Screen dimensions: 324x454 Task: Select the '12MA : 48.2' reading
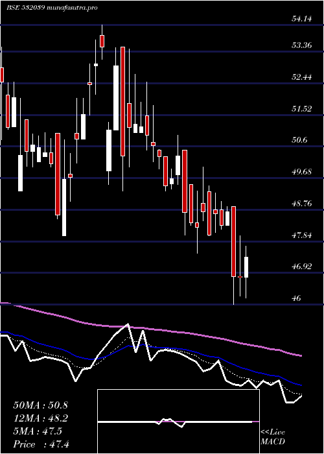pos(40,418)
